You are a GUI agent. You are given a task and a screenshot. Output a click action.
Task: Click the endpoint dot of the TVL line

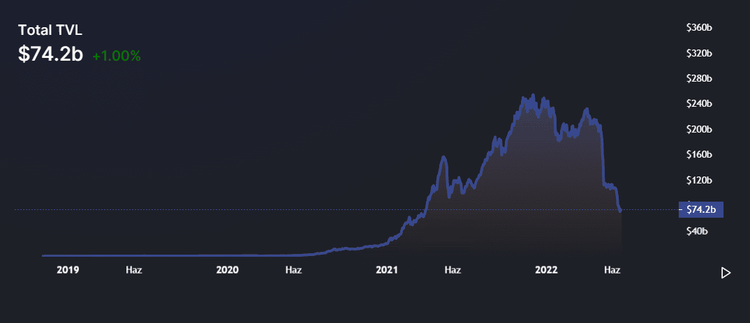click(x=621, y=210)
